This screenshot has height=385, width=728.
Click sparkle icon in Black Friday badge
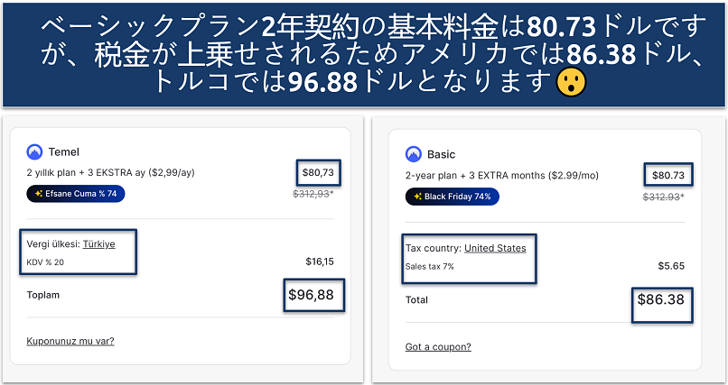[417, 196]
